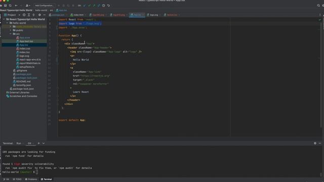Open Project panel settings gear

point(39,15)
